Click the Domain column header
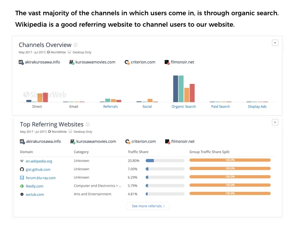 point(26,152)
